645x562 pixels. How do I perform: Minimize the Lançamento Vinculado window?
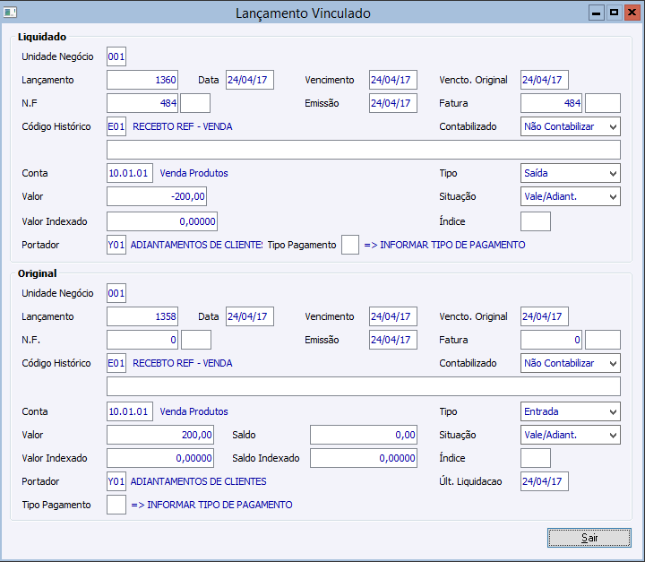pyautogui.click(x=596, y=13)
